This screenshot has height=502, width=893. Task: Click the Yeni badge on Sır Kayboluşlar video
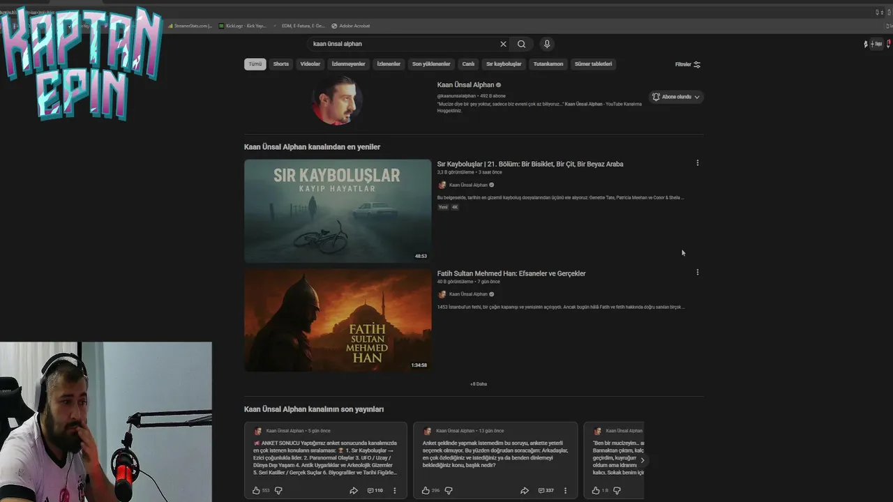coord(443,207)
